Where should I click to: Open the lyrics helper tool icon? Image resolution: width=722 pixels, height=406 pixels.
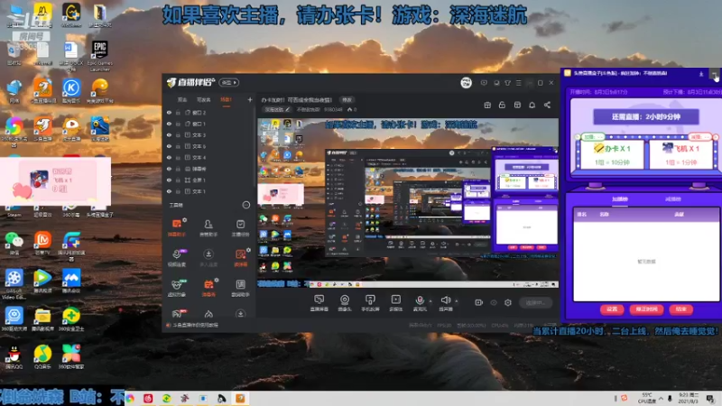[x=240, y=288]
